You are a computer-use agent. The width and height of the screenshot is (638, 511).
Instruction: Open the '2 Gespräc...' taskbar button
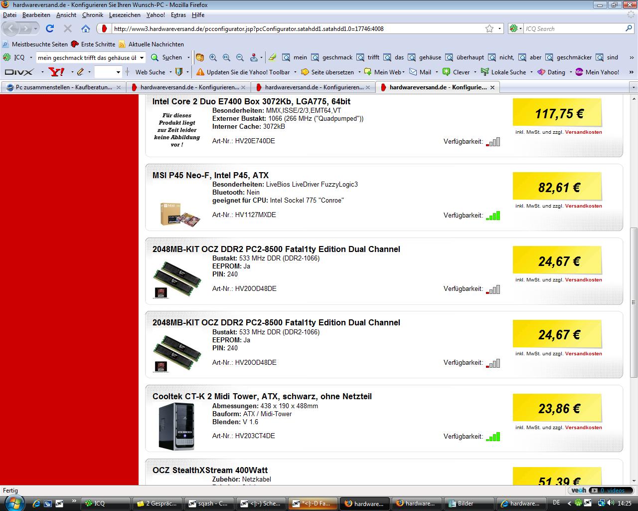pos(157,503)
